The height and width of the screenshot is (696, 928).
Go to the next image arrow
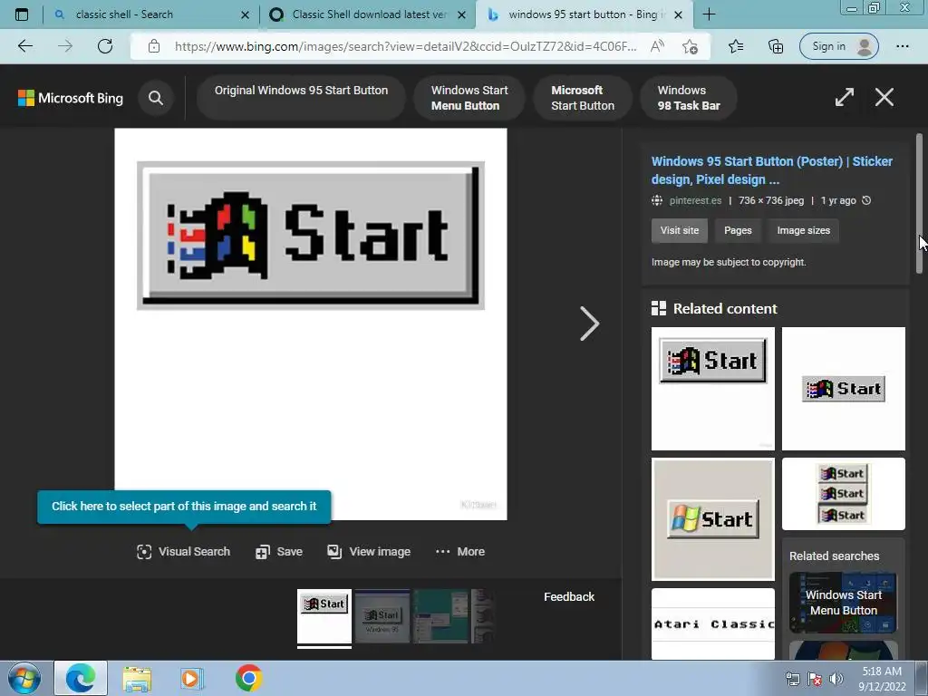(589, 324)
